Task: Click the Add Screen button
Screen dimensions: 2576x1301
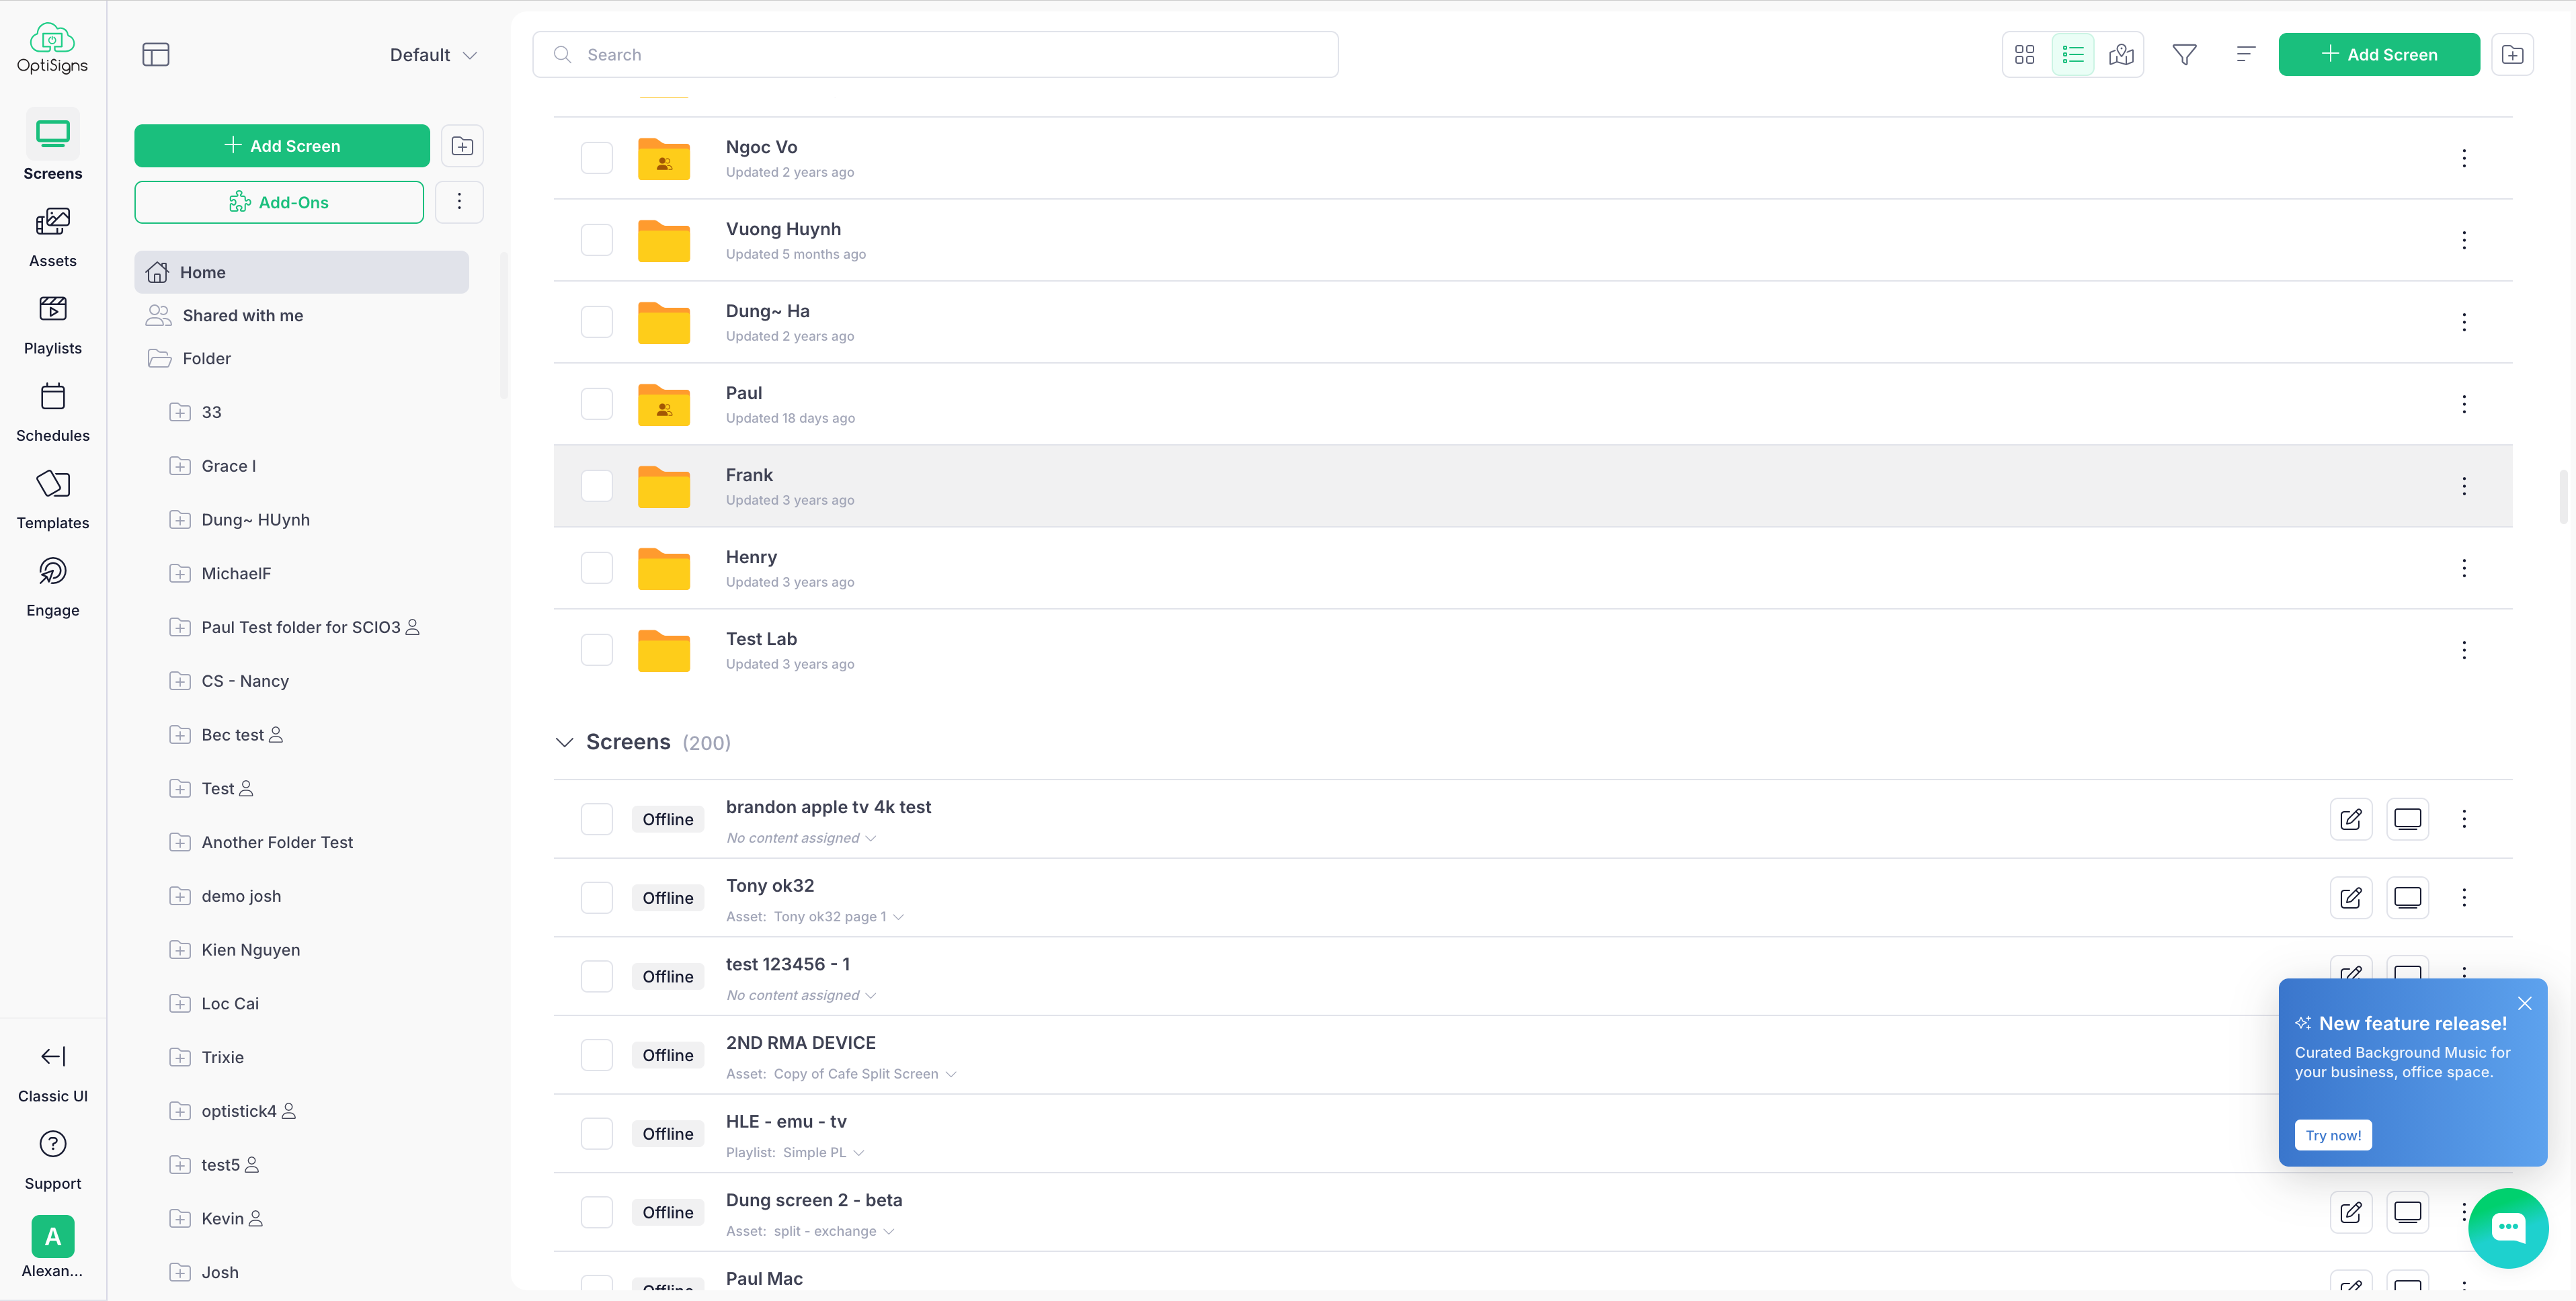Action: pos(2379,54)
